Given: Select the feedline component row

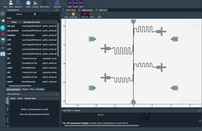Looking at the screenshot, I should click(x=32, y=35).
